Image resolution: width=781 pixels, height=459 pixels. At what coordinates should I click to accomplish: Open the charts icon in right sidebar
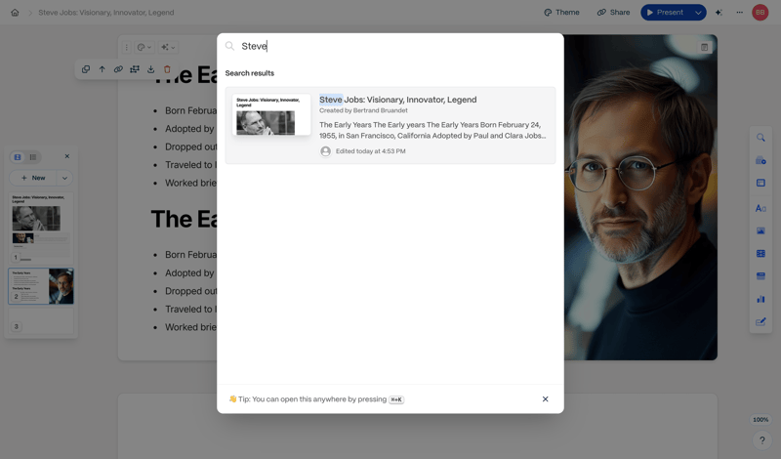coord(760,299)
